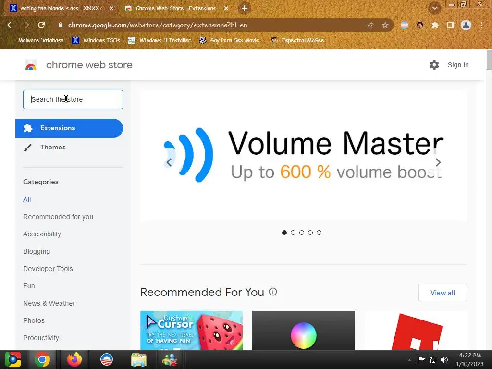Open the Chrome profile avatar
The image size is (492, 369).
point(466,25)
